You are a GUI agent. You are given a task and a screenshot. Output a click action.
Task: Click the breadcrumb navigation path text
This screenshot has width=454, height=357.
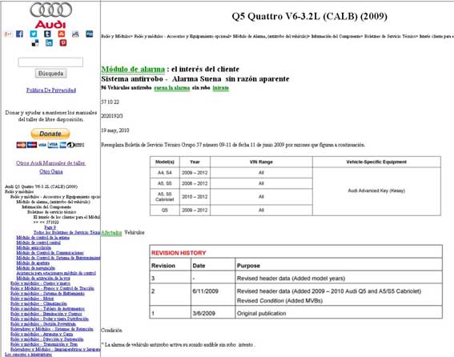click(277, 36)
